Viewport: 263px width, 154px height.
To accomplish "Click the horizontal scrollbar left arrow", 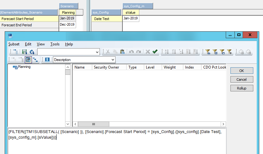I will point(75,124).
